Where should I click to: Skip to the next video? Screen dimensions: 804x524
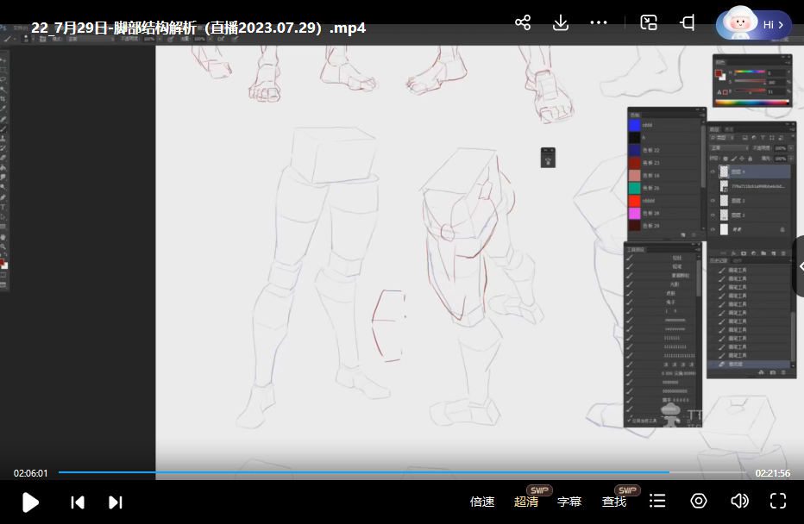116,502
